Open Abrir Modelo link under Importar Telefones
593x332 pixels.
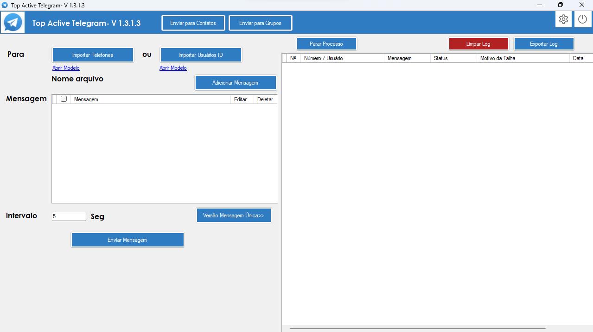[66, 68]
